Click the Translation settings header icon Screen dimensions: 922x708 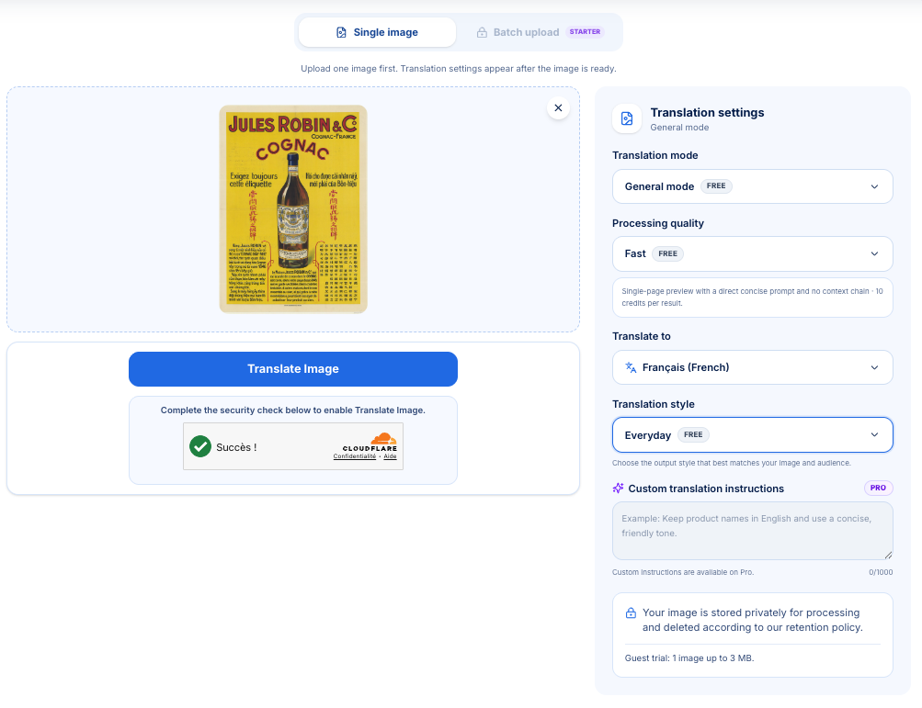tap(627, 118)
